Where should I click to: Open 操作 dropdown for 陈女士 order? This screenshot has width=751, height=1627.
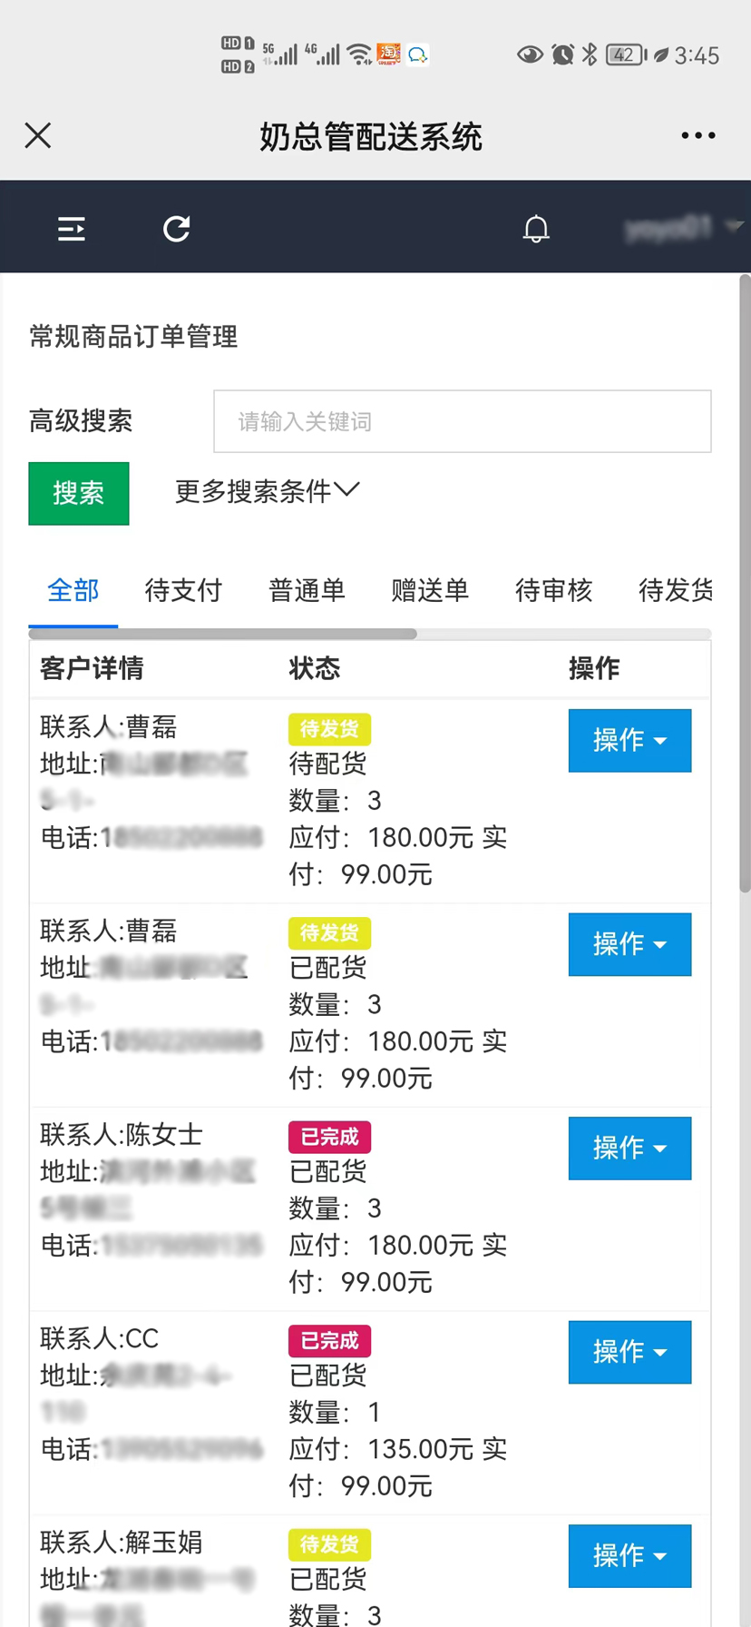coord(629,1149)
